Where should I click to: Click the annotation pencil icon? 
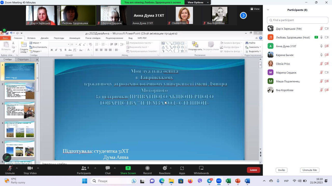click(7, 157)
